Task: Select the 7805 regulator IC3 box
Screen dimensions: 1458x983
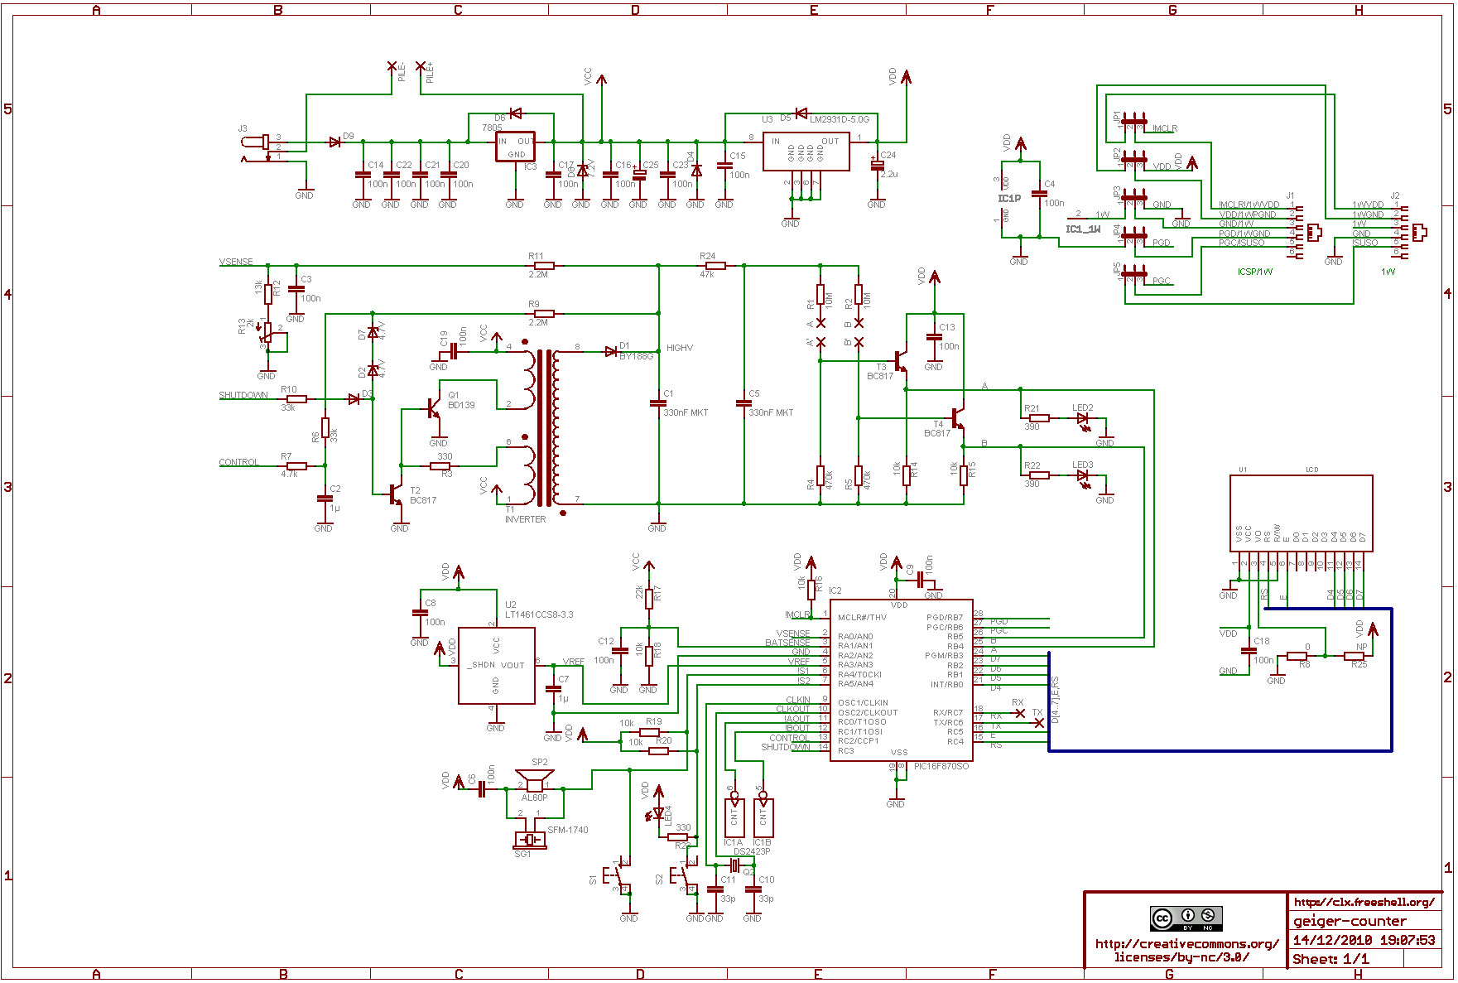Action: pyautogui.click(x=515, y=147)
